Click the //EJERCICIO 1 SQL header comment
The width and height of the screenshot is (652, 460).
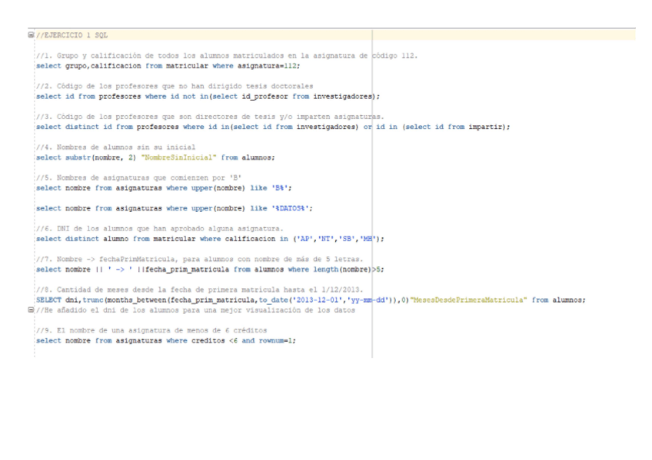pos(72,35)
